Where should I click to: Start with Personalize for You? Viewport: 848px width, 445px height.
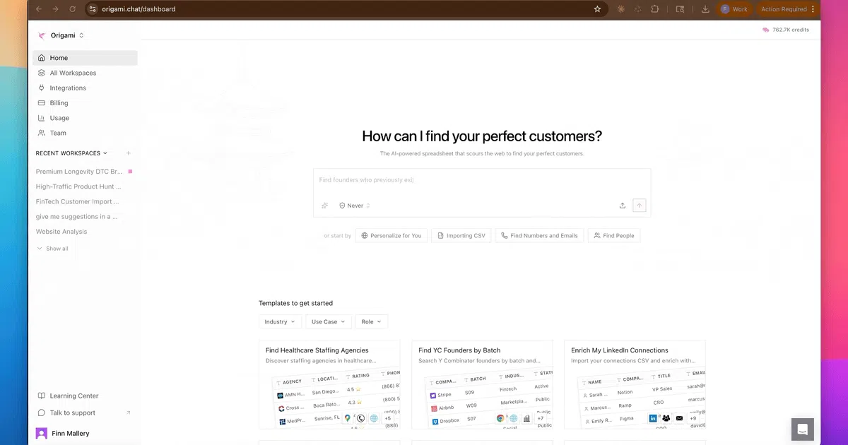391,235
